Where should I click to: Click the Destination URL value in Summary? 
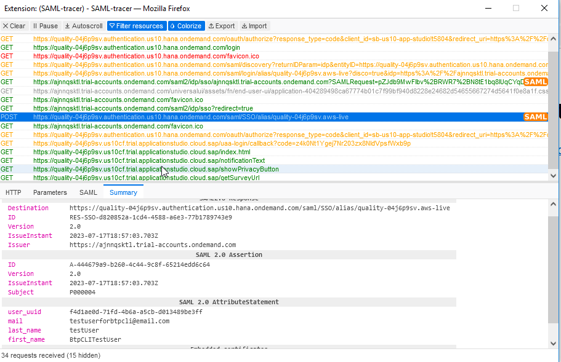pyautogui.click(x=260, y=208)
